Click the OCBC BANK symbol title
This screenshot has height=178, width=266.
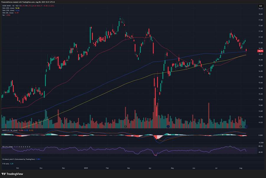(x=7, y=6)
